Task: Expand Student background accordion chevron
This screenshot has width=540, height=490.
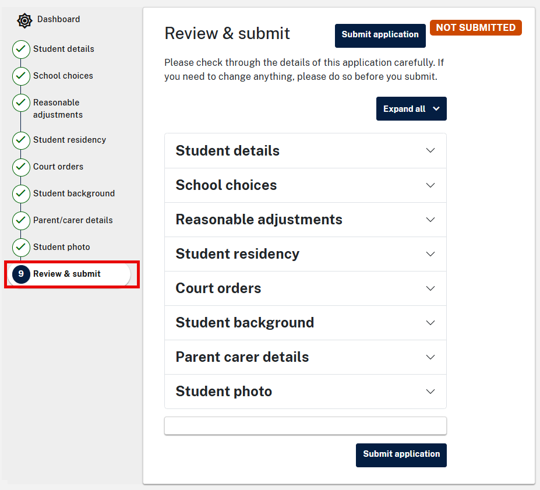Action: click(x=430, y=323)
